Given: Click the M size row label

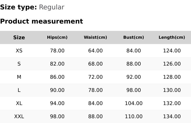Looking at the screenshot, I should [x=19, y=77].
